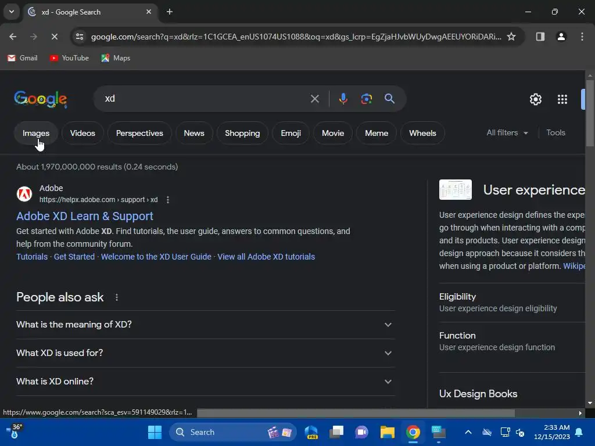This screenshot has height=446, width=595.
Task: Select the News filter
Action: point(194,133)
